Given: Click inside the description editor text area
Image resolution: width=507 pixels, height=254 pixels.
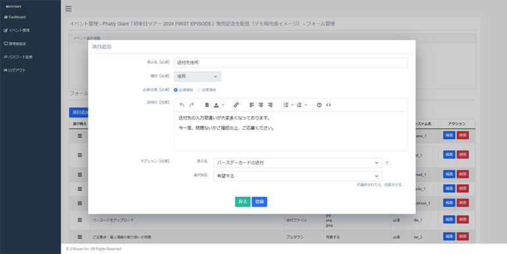Looking at the screenshot, I should (290, 131).
